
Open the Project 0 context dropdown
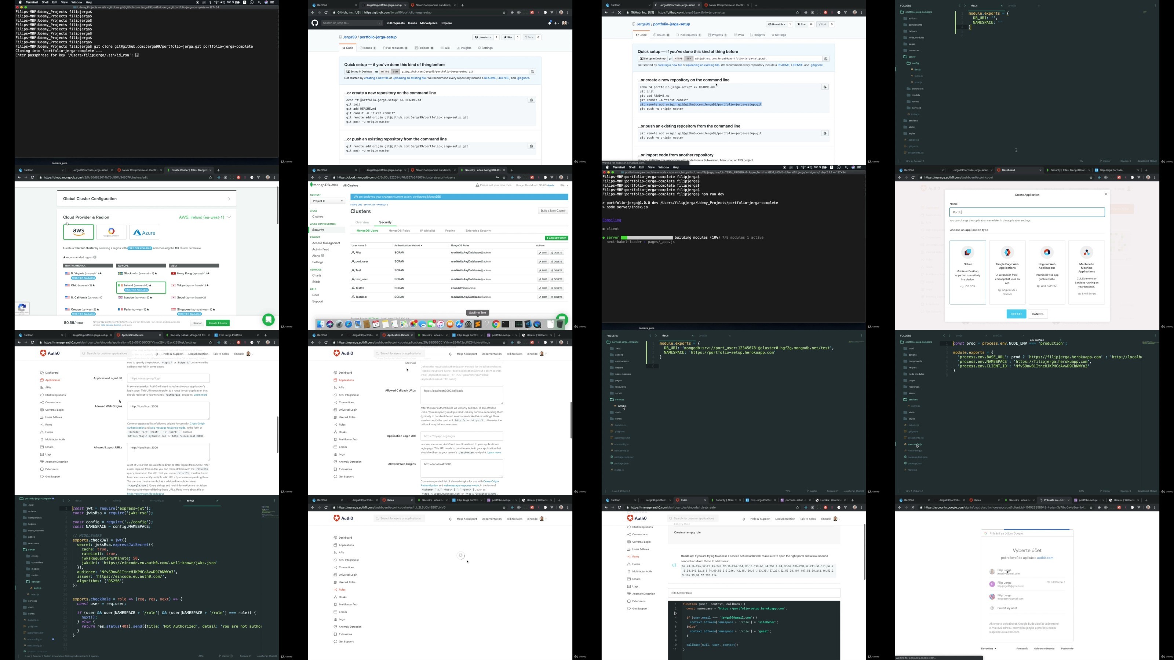click(327, 201)
